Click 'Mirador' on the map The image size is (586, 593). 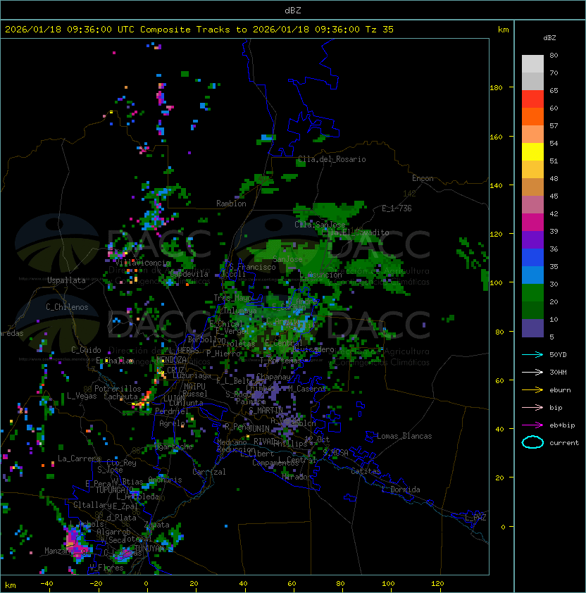point(297,477)
